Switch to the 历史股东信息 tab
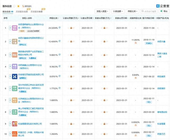170x140 pixels. pos(22,11)
